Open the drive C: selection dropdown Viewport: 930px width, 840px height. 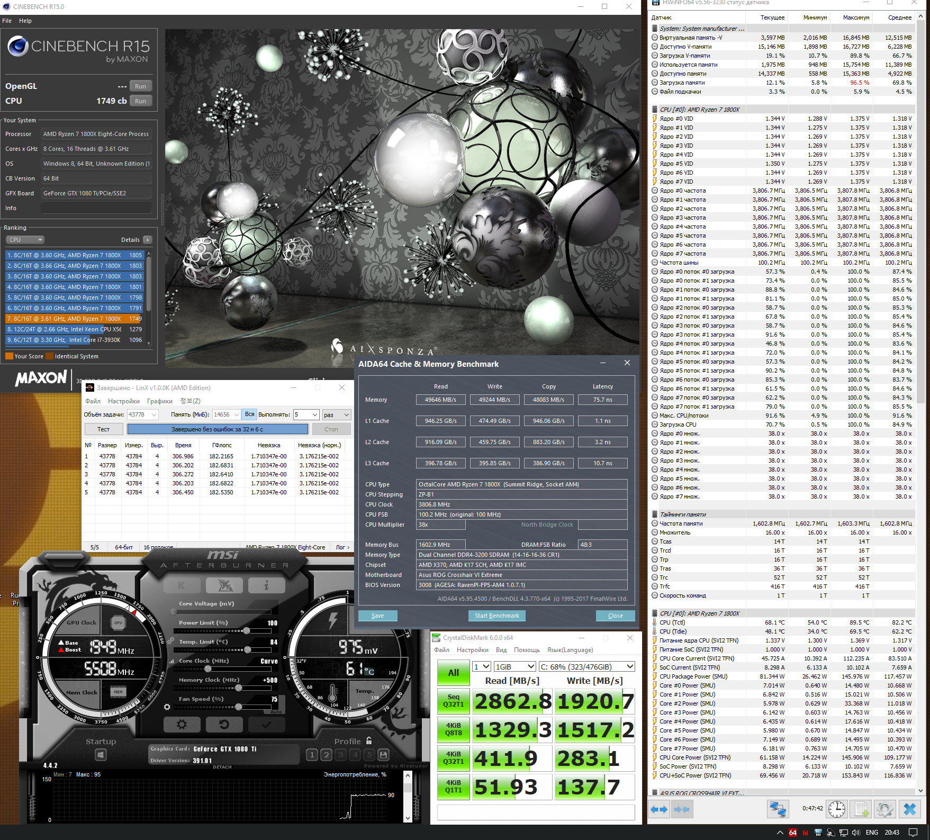click(586, 667)
